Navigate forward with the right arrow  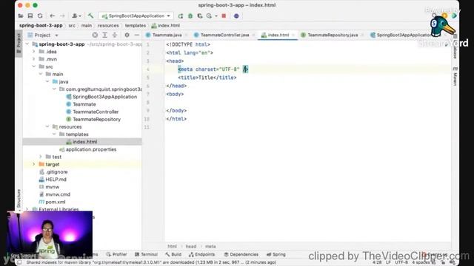tap(62, 16)
